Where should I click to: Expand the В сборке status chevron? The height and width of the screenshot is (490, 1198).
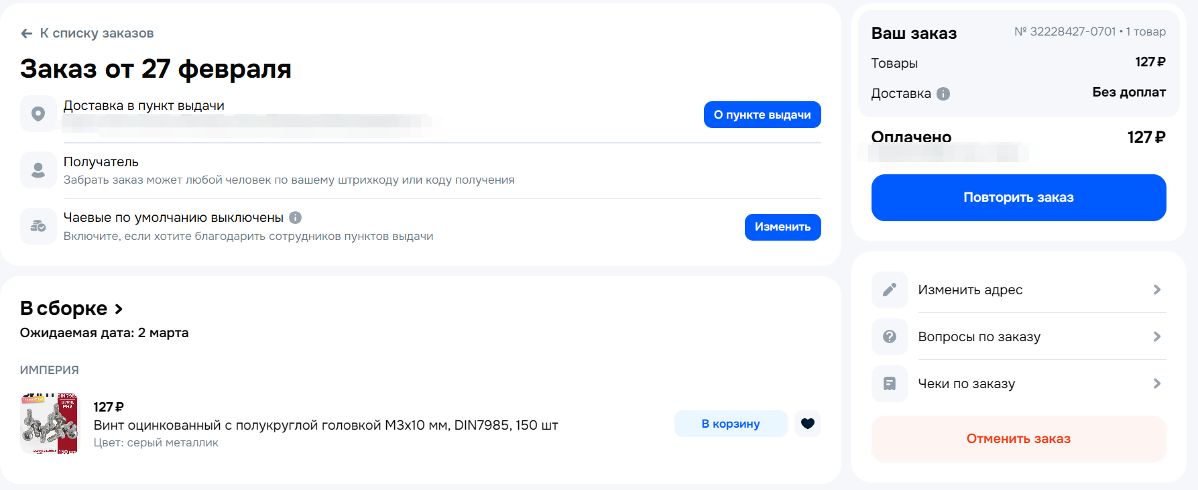pyautogui.click(x=119, y=309)
